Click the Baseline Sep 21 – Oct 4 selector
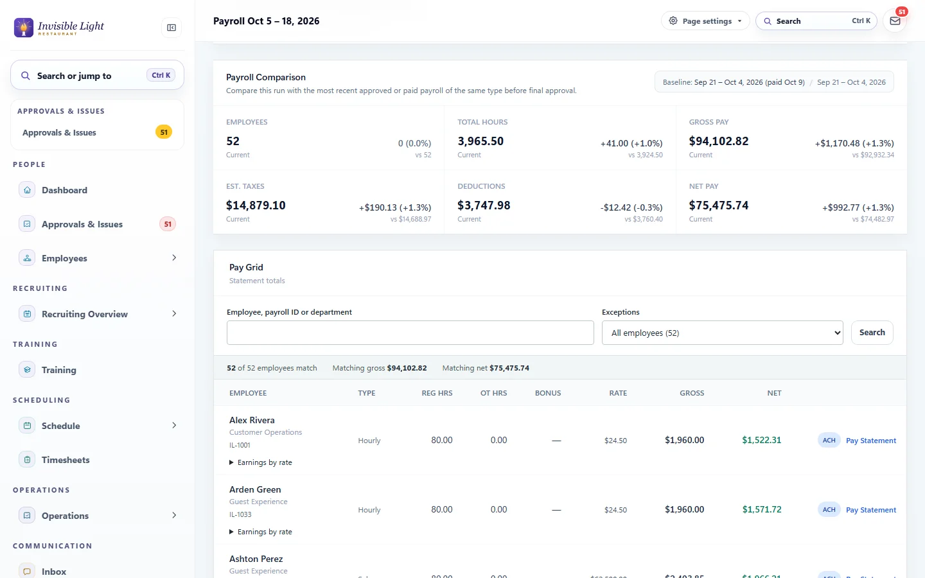The height and width of the screenshot is (578, 925). (774, 82)
